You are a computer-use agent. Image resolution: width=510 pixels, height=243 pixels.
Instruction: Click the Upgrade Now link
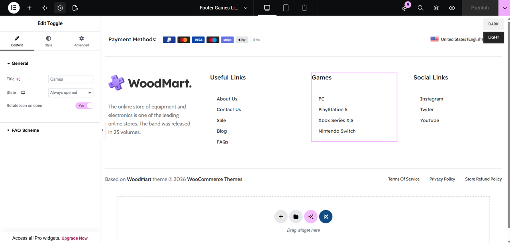pos(75,238)
